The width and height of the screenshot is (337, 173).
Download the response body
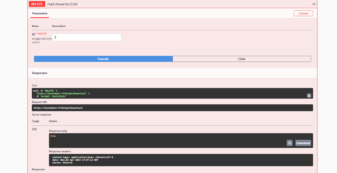[303, 143]
